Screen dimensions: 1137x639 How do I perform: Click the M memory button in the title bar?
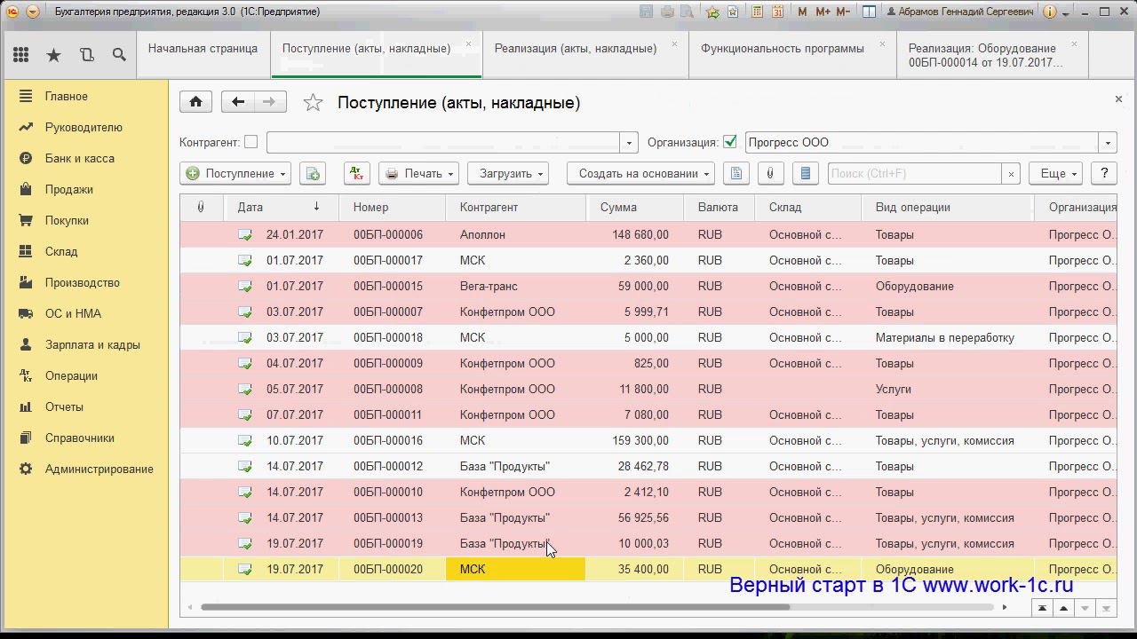tap(803, 12)
